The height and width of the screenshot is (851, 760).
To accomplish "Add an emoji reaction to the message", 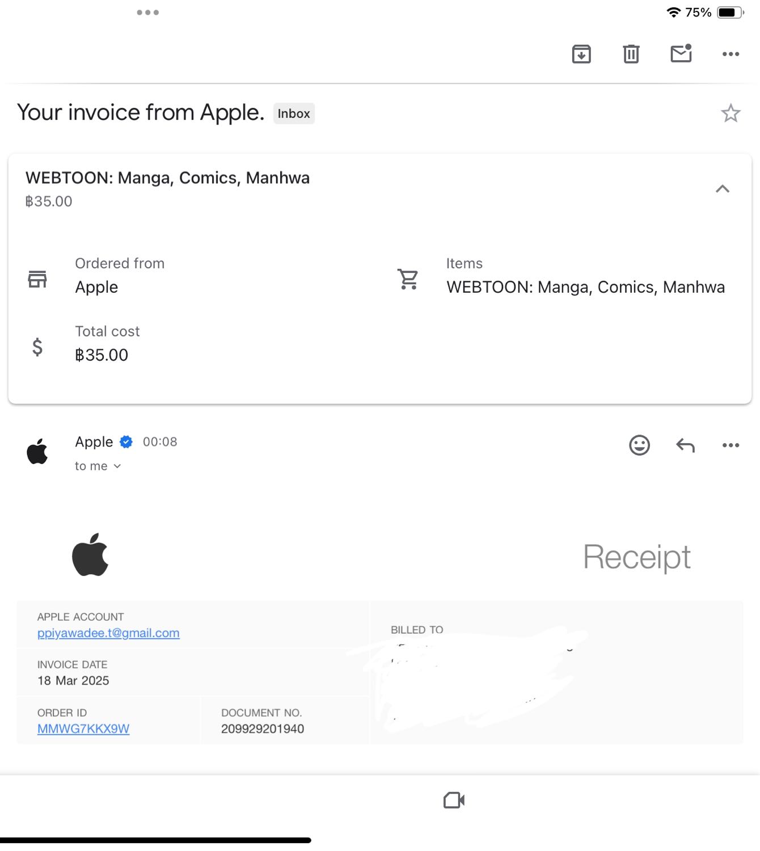I will pos(639,445).
